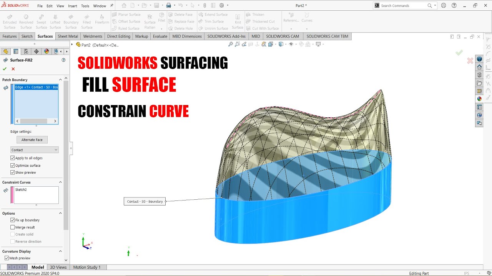The height and width of the screenshot is (276, 492).
Task: Click 3DEXPERIENCE globe icon in task pane
Action: [479, 59]
